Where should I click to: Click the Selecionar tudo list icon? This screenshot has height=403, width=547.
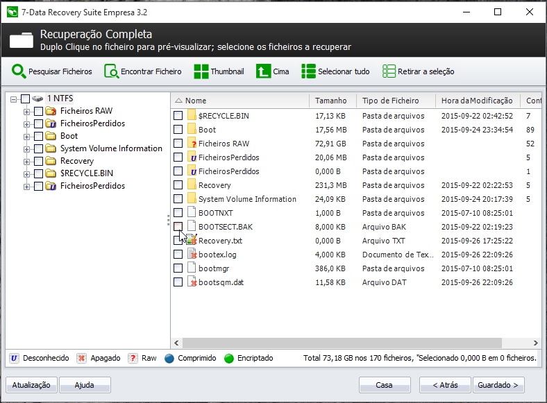(308, 71)
